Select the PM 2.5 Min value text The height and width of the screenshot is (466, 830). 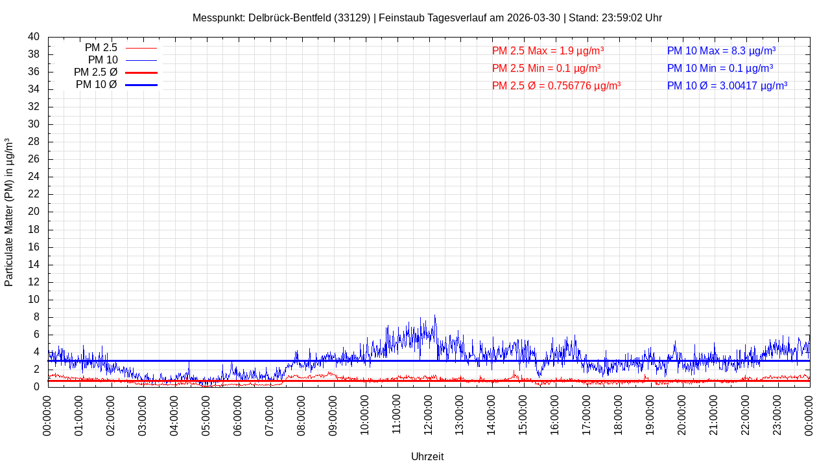point(546,68)
